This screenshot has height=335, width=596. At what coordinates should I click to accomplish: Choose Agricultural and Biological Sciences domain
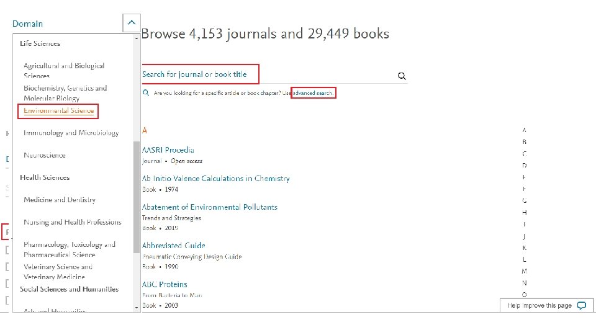[64, 70]
